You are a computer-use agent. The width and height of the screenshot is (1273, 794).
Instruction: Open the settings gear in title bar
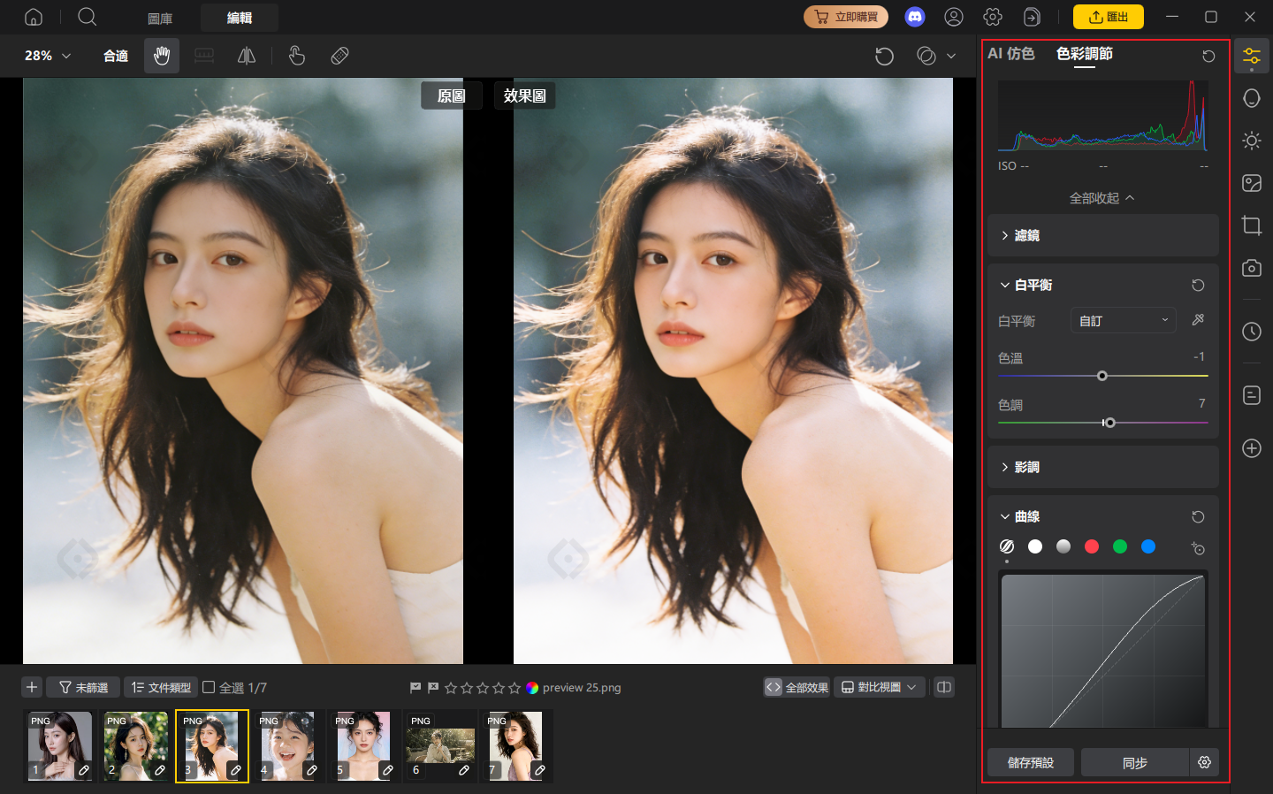(x=993, y=17)
